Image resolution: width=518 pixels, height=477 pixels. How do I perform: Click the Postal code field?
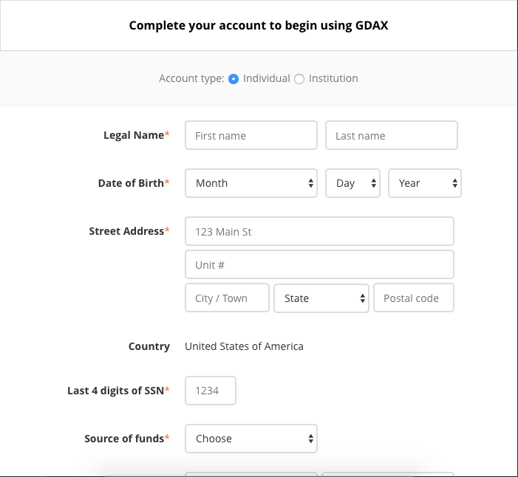413,298
